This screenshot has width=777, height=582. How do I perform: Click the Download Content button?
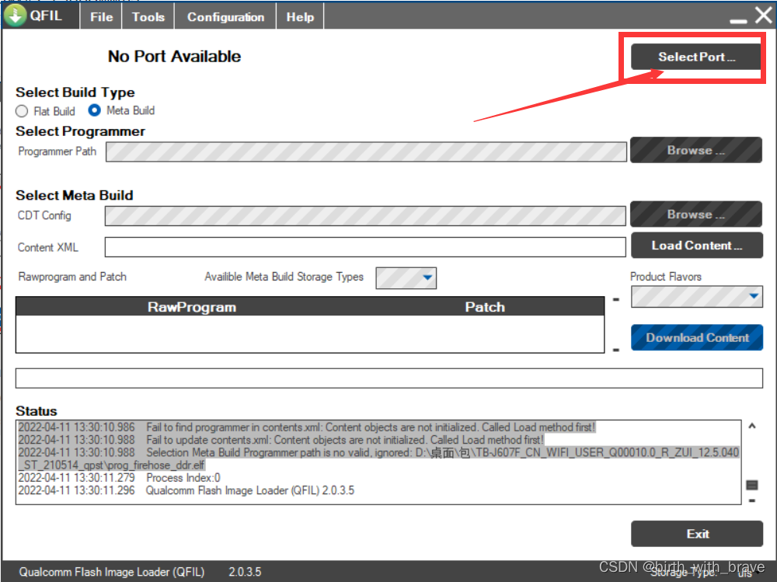(x=697, y=337)
